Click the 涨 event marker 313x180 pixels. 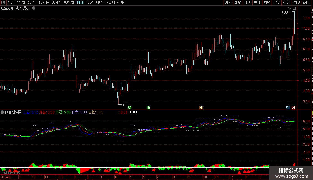click(x=293, y=107)
